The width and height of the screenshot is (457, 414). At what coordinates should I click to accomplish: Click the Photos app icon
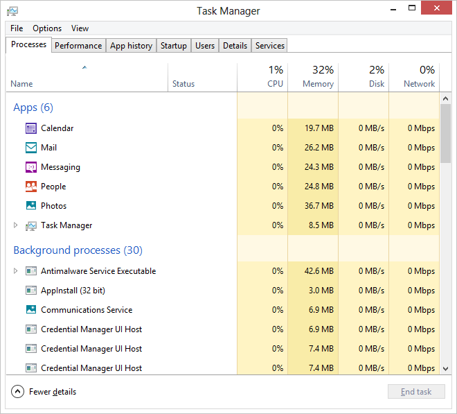tap(31, 205)
